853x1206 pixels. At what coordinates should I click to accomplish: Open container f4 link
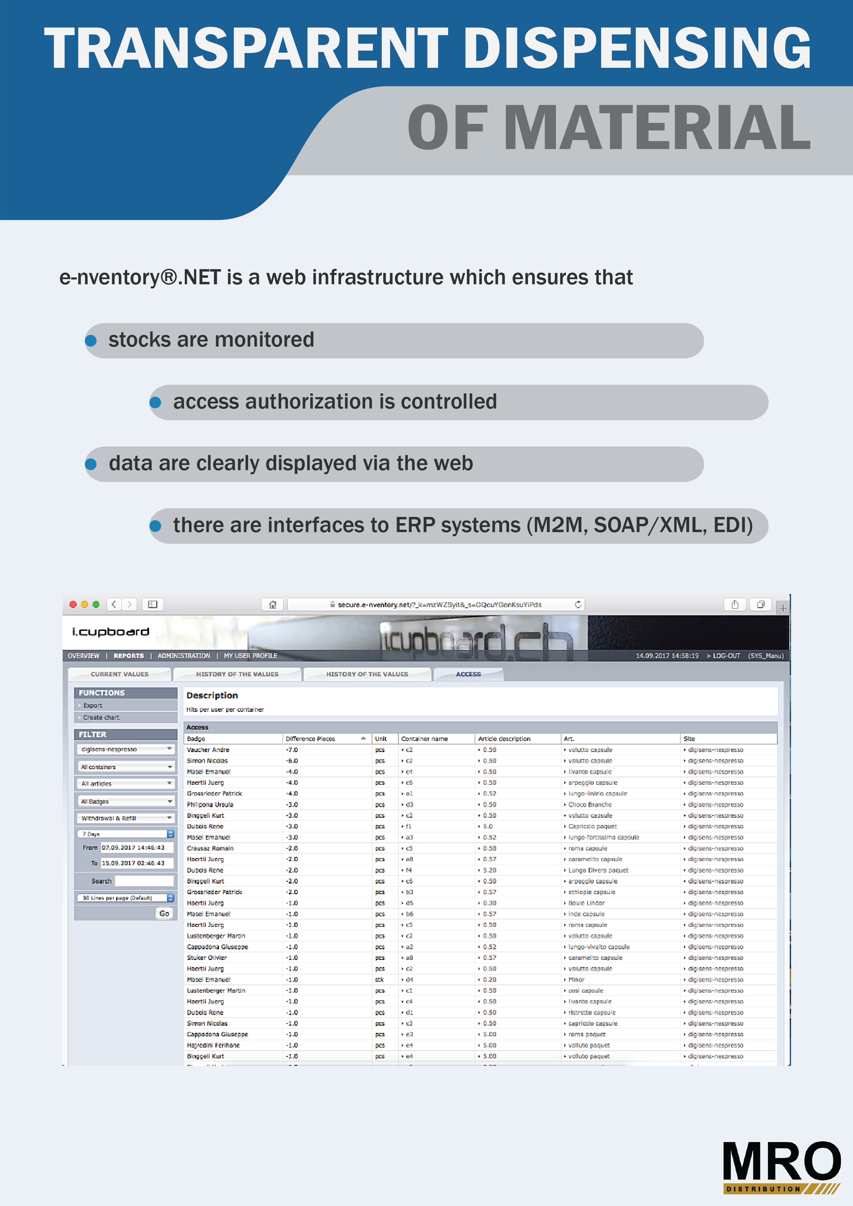[408, 870]
